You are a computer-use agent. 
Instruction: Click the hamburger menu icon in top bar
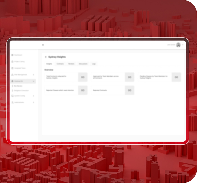[43, 45]
